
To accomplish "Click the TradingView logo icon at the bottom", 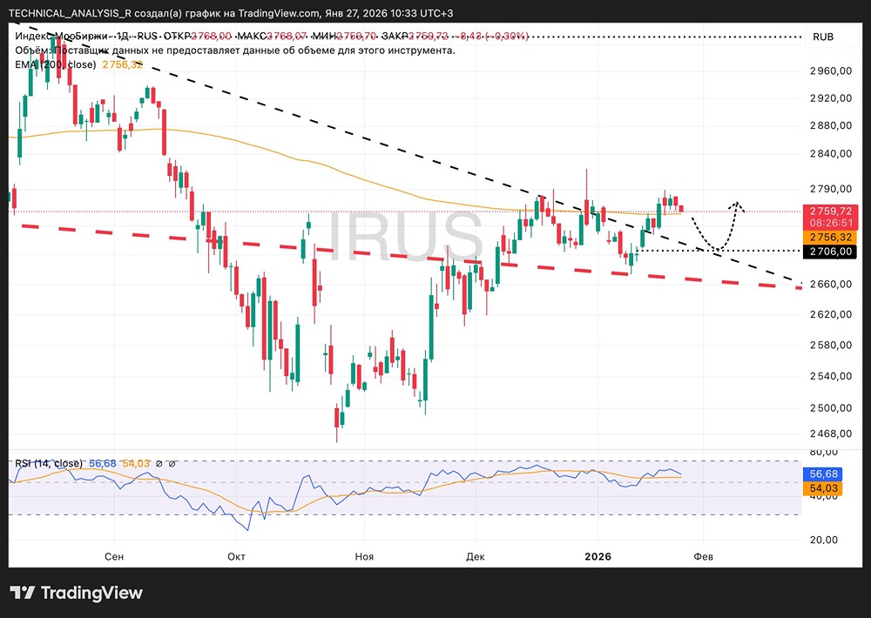I will point(23,593).
